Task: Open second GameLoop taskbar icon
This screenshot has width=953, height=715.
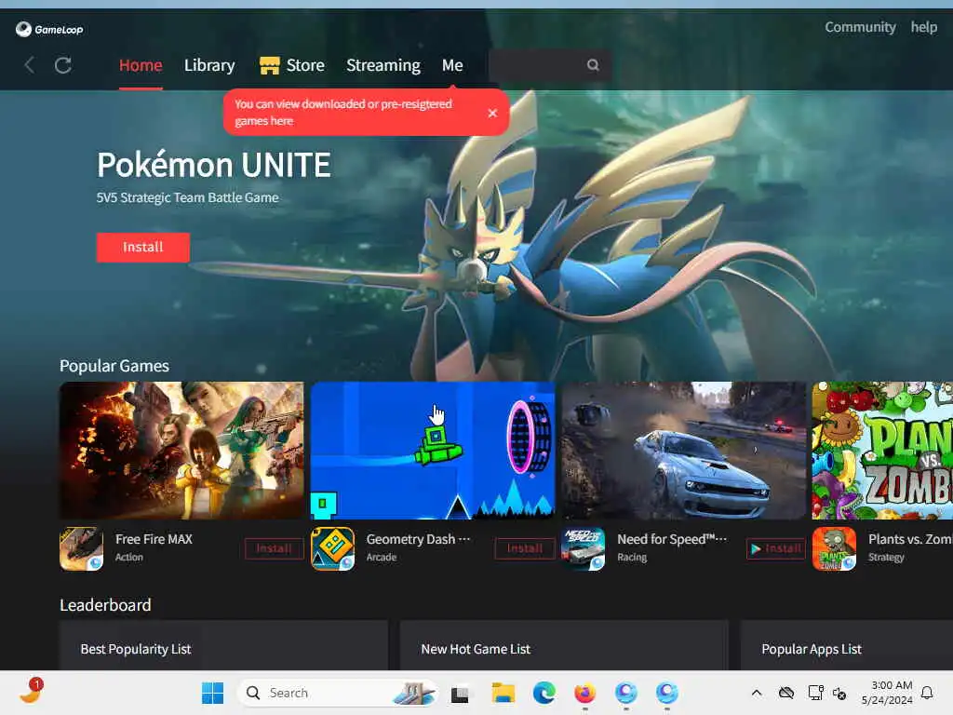Action: 666,693
